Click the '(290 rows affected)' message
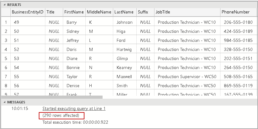 (61, 116)
